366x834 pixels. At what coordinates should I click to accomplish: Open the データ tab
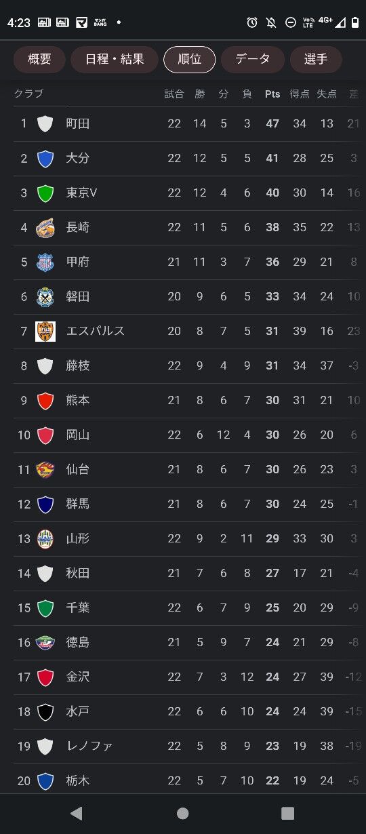[253, 59]
